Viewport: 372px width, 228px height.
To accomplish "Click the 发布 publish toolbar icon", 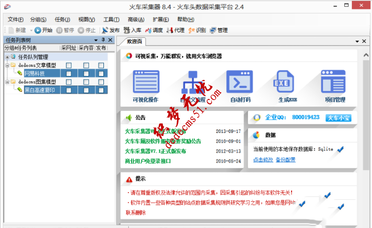I will [x=105, y=30].
